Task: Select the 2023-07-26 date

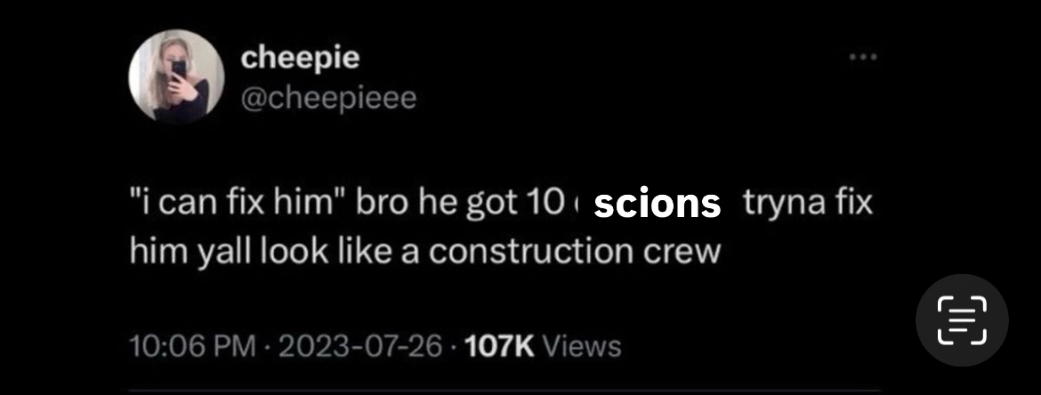Action: [x=359, y=344]
